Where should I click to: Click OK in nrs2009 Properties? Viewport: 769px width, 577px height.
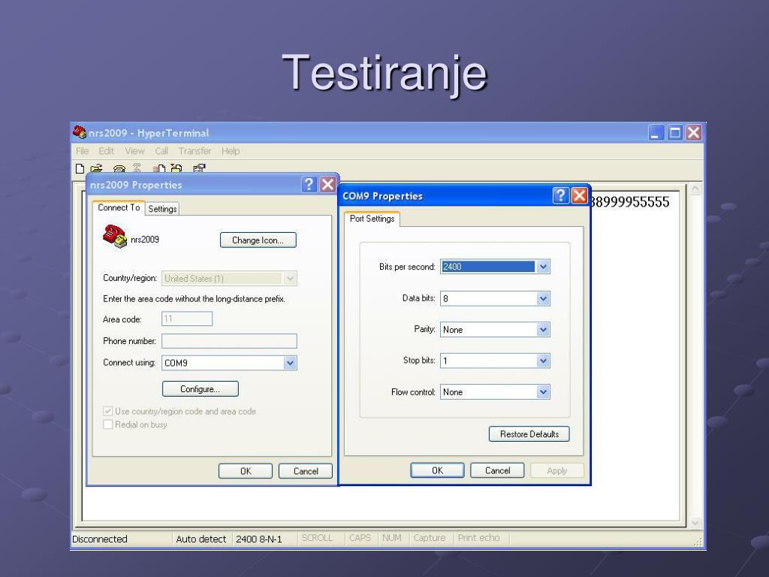click(246, 471)
